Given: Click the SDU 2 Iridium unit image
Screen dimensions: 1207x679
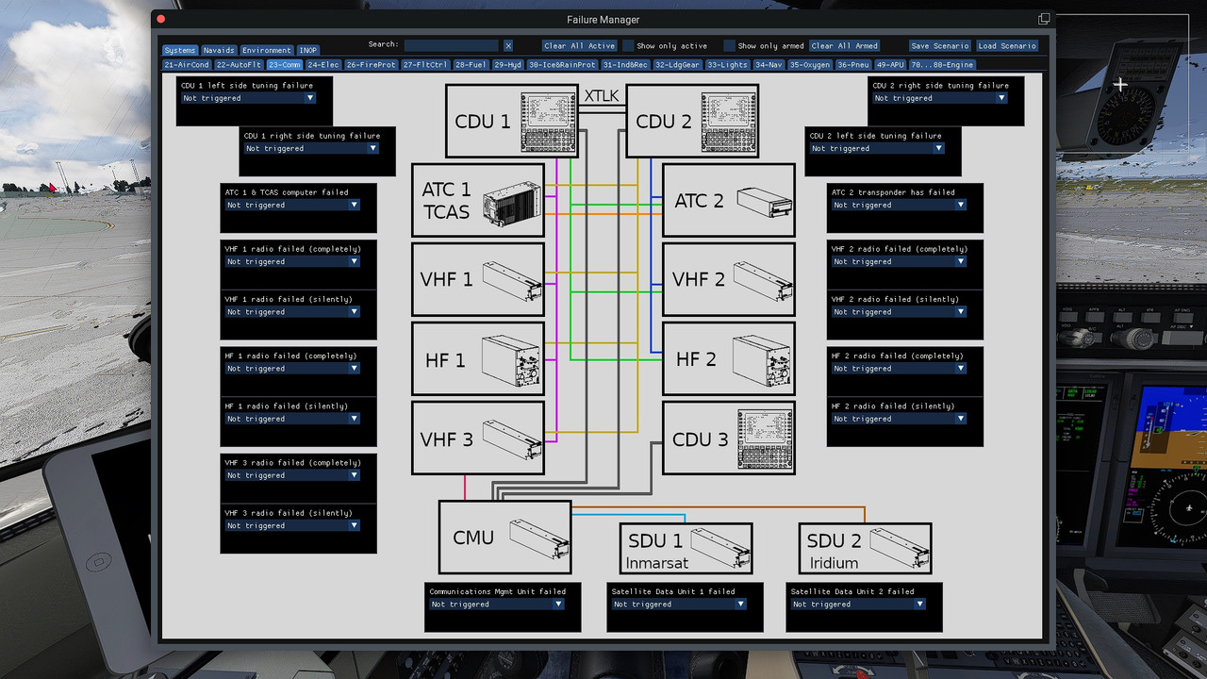Looking at the screenshot, I should pos(900,548).
